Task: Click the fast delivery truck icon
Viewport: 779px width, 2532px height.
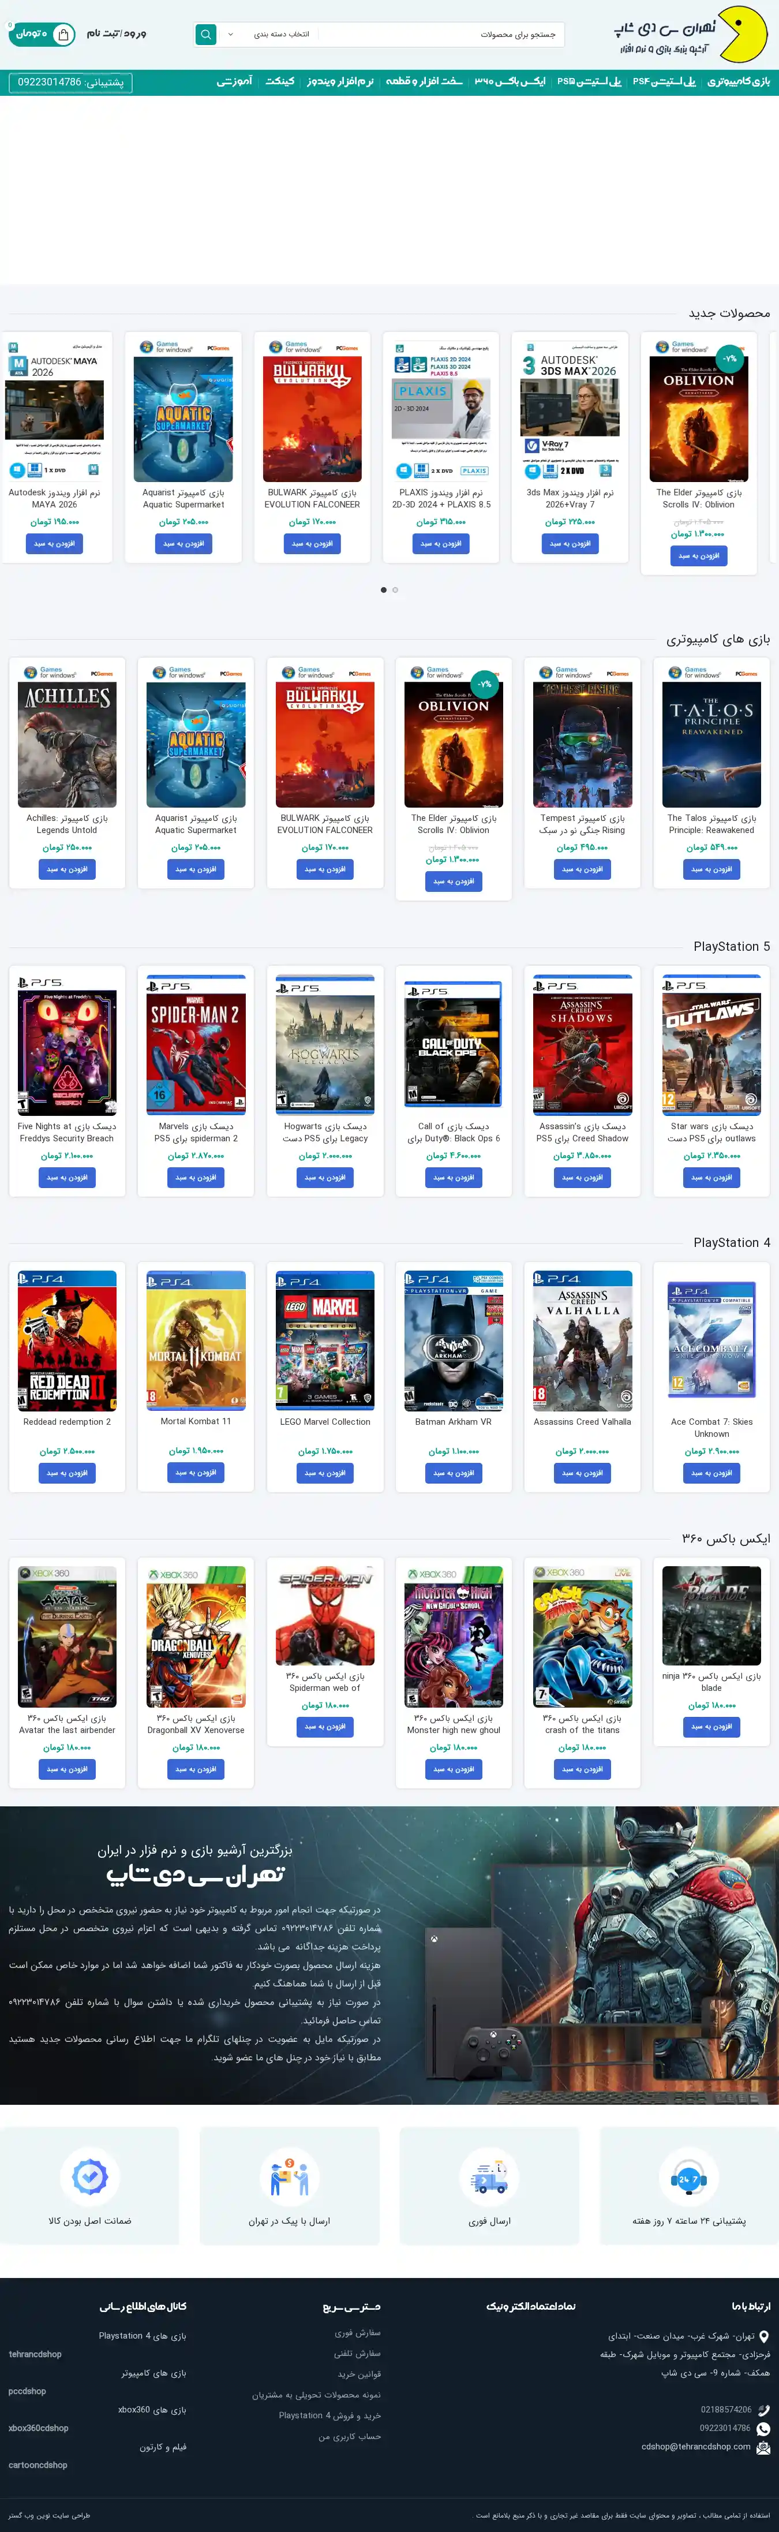Action: click(489, 2178)
